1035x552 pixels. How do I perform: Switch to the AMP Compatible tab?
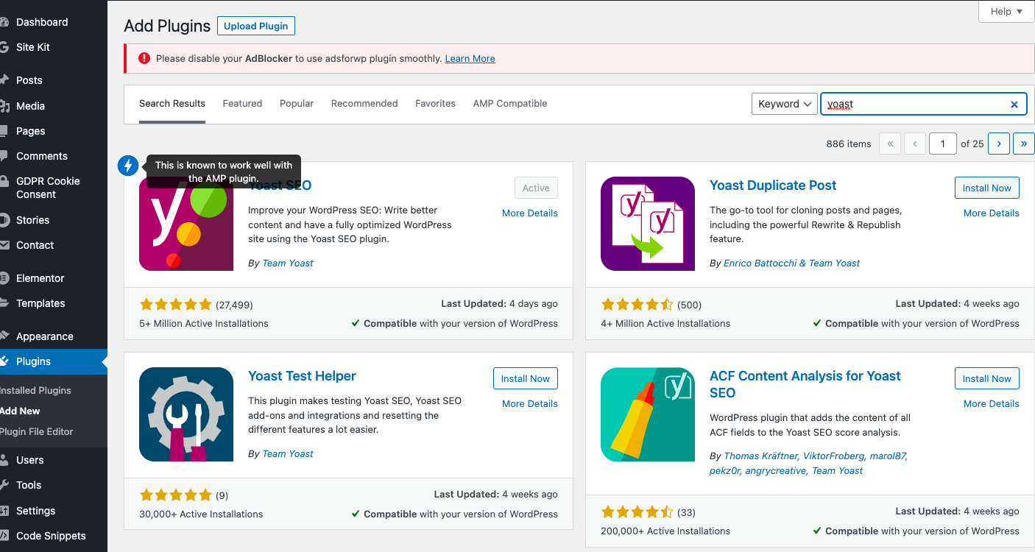(510, 104)
